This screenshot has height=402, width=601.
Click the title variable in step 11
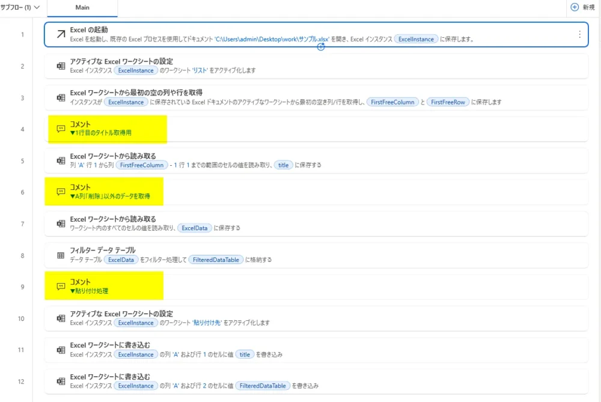coord(245,355)
